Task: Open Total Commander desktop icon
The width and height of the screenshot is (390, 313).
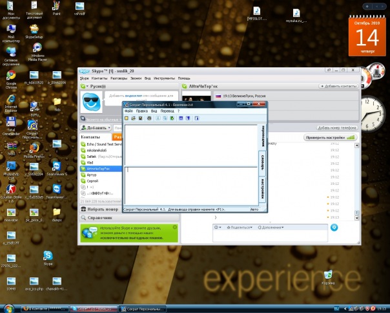Action: coord(11,122)
